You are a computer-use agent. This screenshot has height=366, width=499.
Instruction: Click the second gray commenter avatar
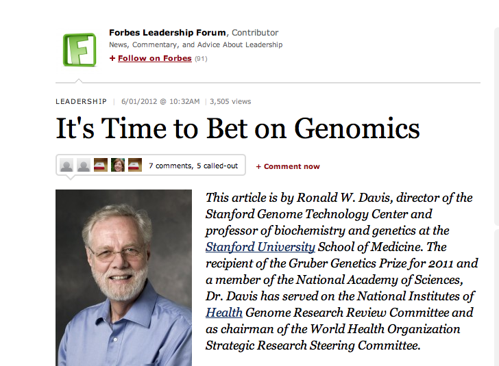84,166
